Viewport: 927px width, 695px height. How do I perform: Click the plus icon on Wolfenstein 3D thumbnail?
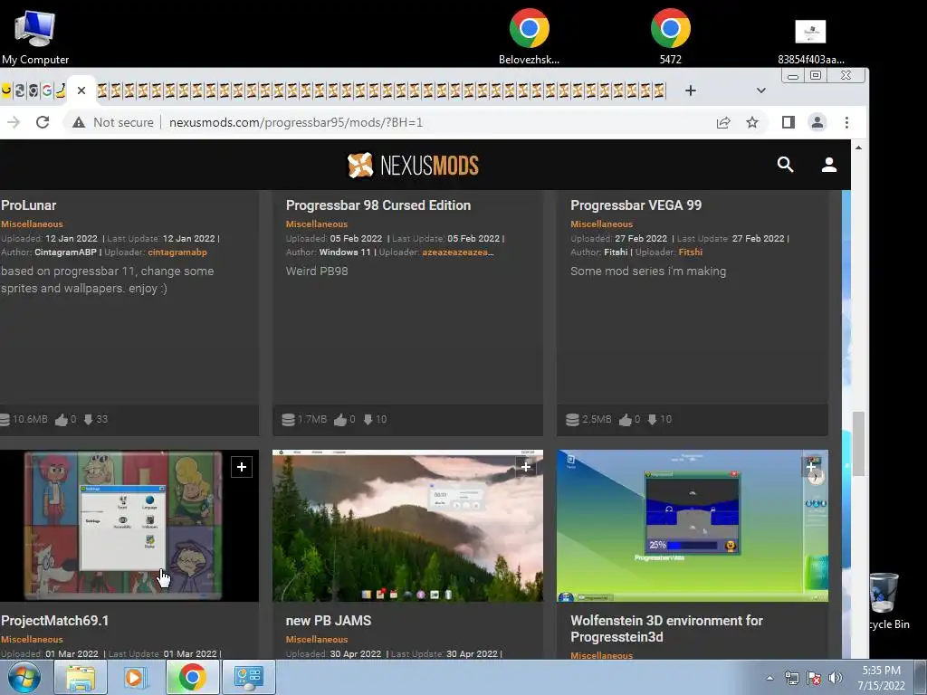(810, 467)
